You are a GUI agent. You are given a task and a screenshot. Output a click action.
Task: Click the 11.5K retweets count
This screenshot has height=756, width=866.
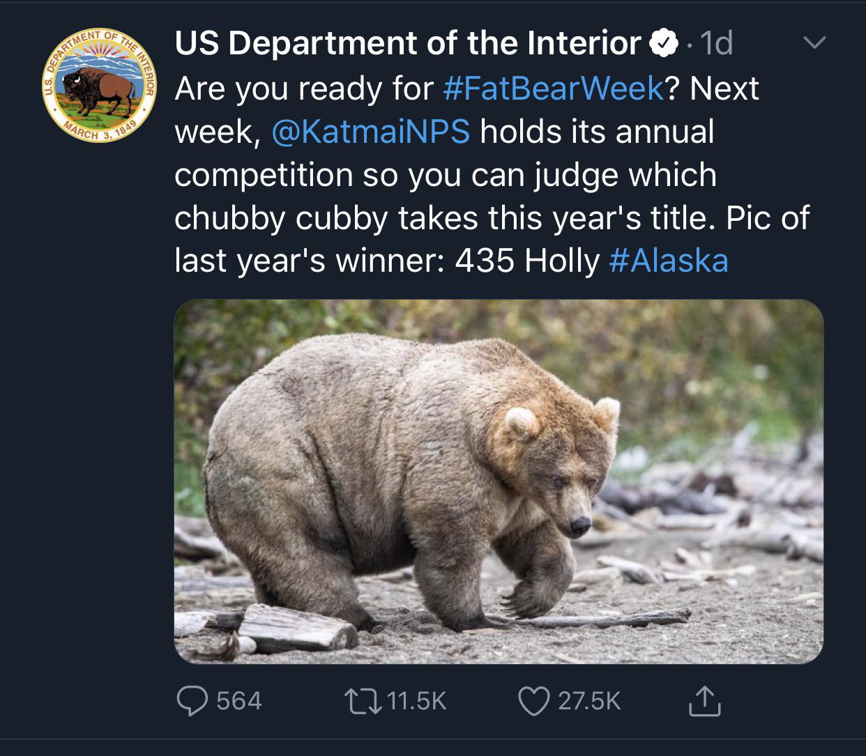[416, 700]
